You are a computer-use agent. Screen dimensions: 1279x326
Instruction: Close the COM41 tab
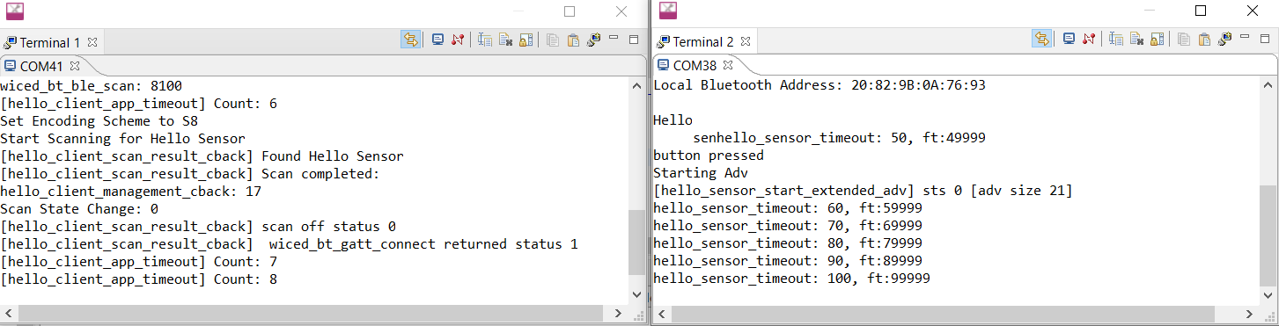click(x=75, y=65)
